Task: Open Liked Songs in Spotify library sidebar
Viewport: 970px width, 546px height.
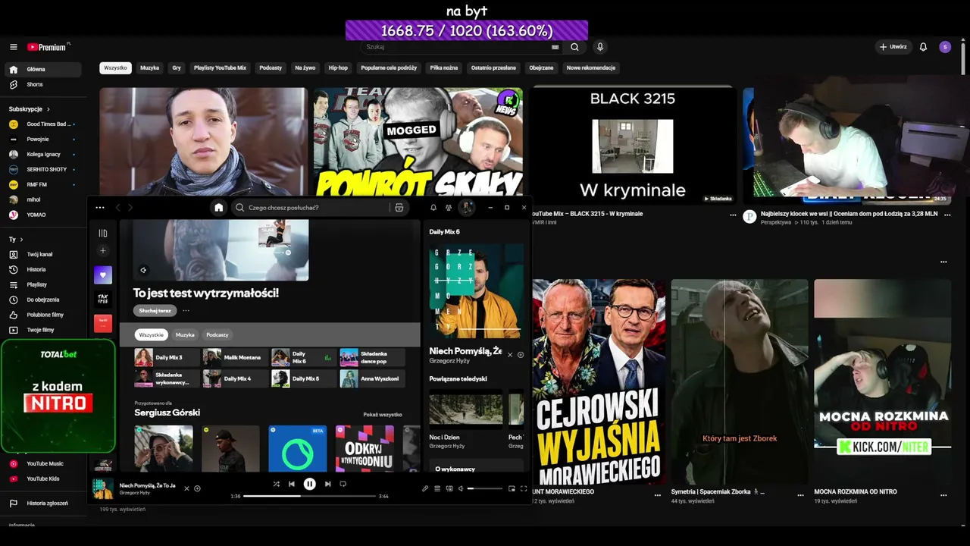Action: tap(103, 275)
